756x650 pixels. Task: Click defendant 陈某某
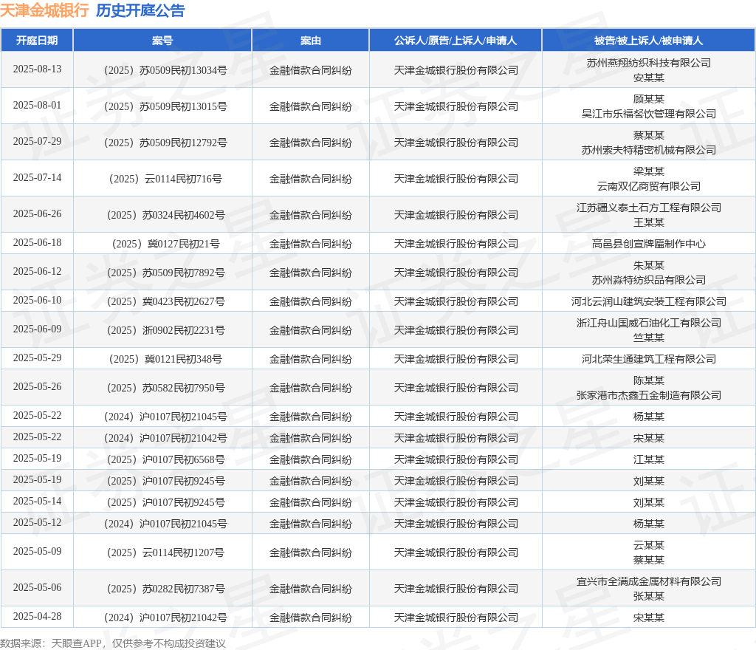pyautogui.click(x=648, y=381)
